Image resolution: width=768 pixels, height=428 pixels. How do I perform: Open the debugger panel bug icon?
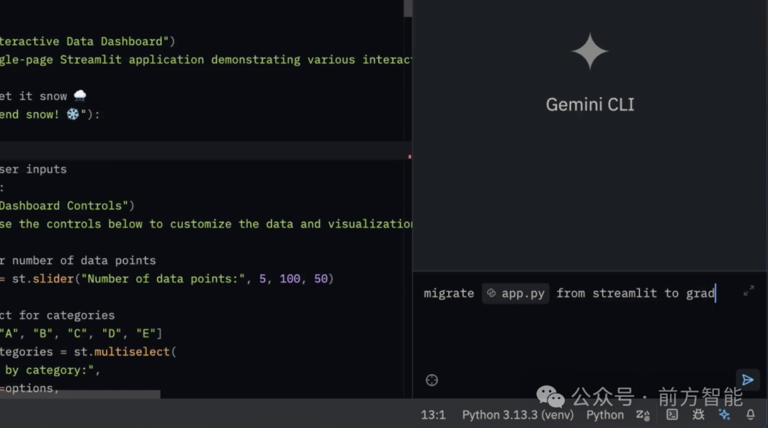[x=698, y=415]
